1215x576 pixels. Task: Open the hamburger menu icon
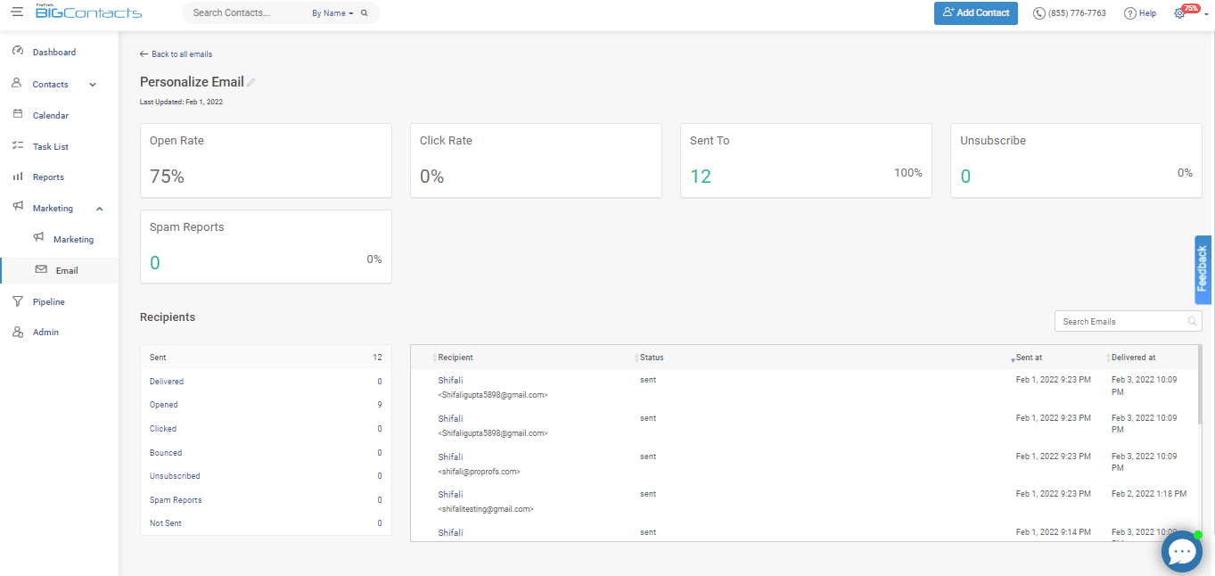pos(17,12)
